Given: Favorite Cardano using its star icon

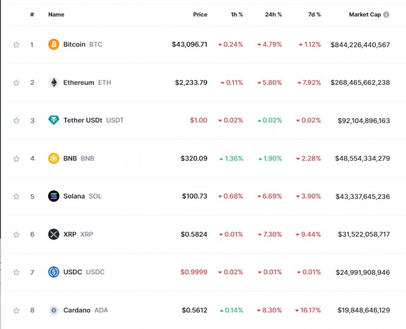Looking at the screenshot, I should point(16,310).
